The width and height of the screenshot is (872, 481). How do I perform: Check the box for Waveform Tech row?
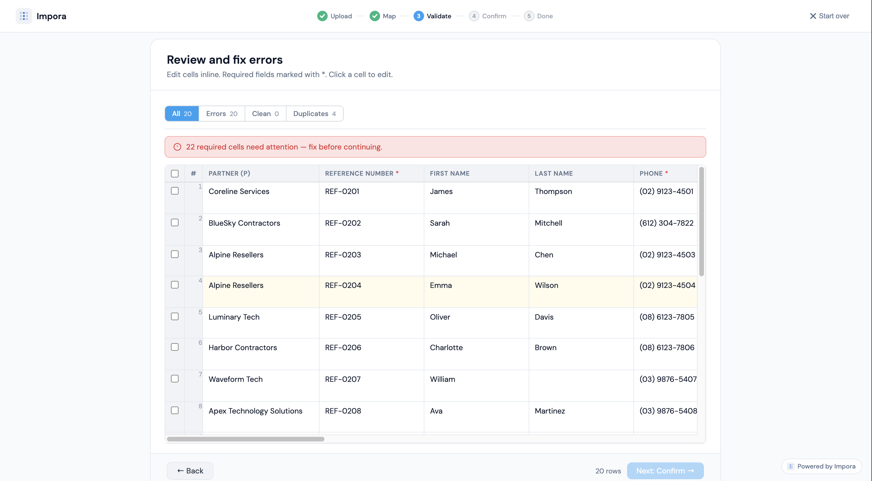[x=175, y=379]
